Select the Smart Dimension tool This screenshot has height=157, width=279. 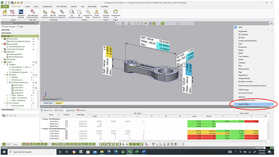pyautogui.click(x=96, y=14)
